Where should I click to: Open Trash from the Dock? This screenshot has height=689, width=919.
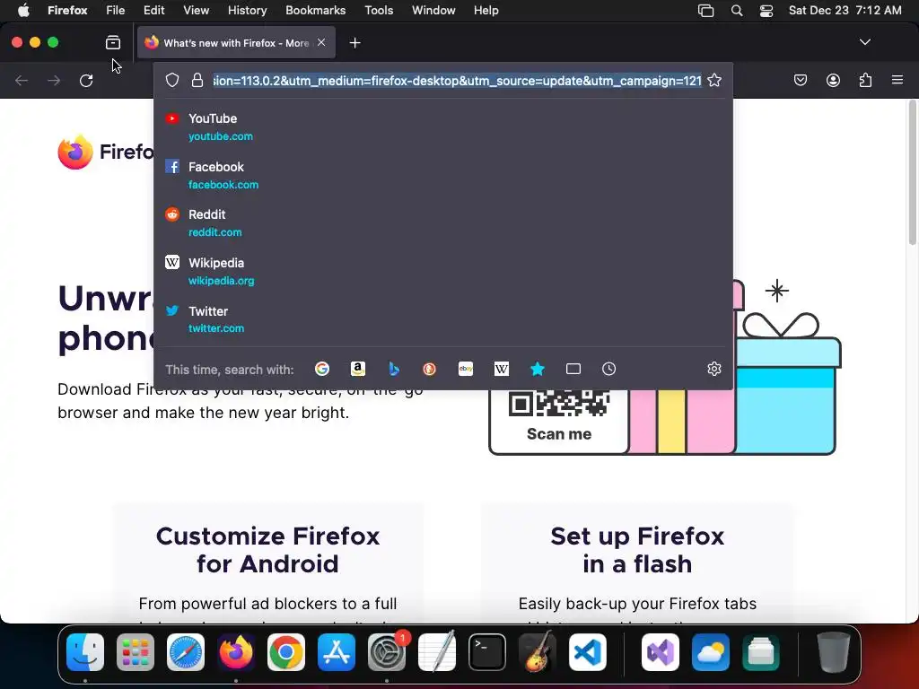tap(834, 652)
